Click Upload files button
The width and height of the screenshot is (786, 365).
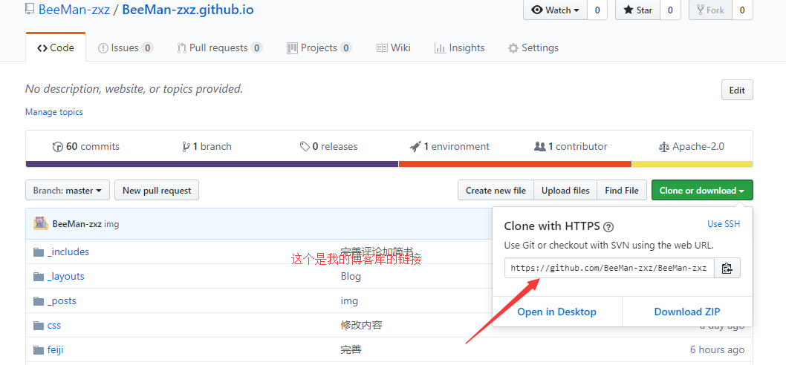tap(565, 190)
